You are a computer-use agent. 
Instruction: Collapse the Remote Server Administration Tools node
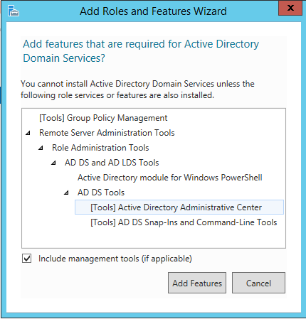28,133
